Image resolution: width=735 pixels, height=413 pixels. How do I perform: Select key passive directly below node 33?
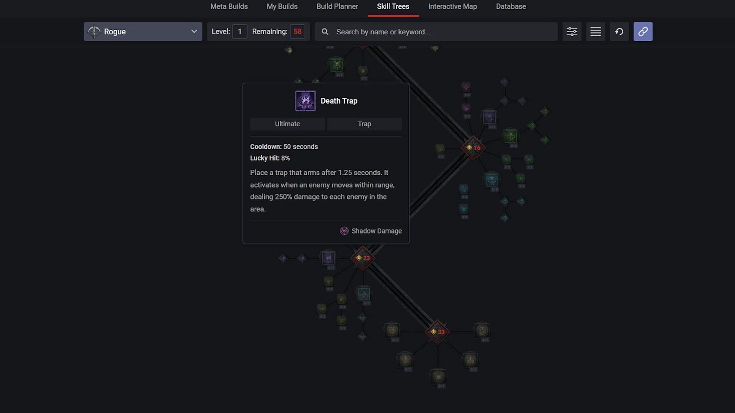coord(439,377)
